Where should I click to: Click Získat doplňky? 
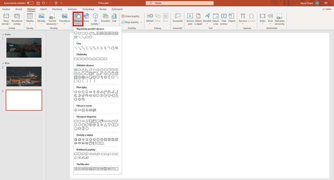tap(130, 16)
